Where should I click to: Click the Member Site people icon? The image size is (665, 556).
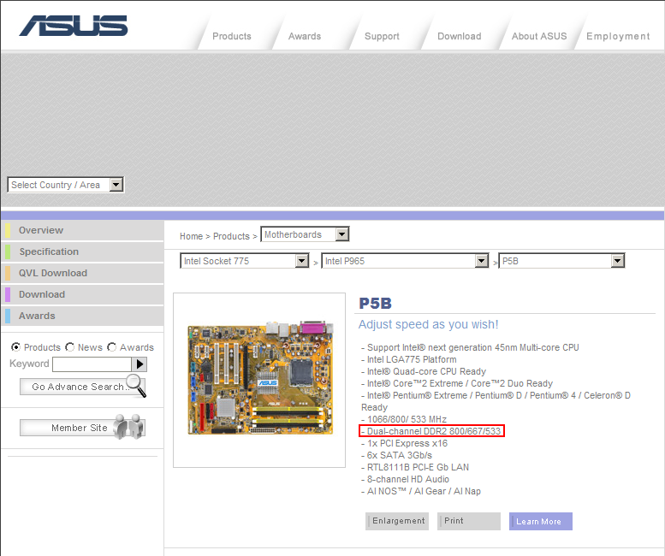(x=130, y=427)
